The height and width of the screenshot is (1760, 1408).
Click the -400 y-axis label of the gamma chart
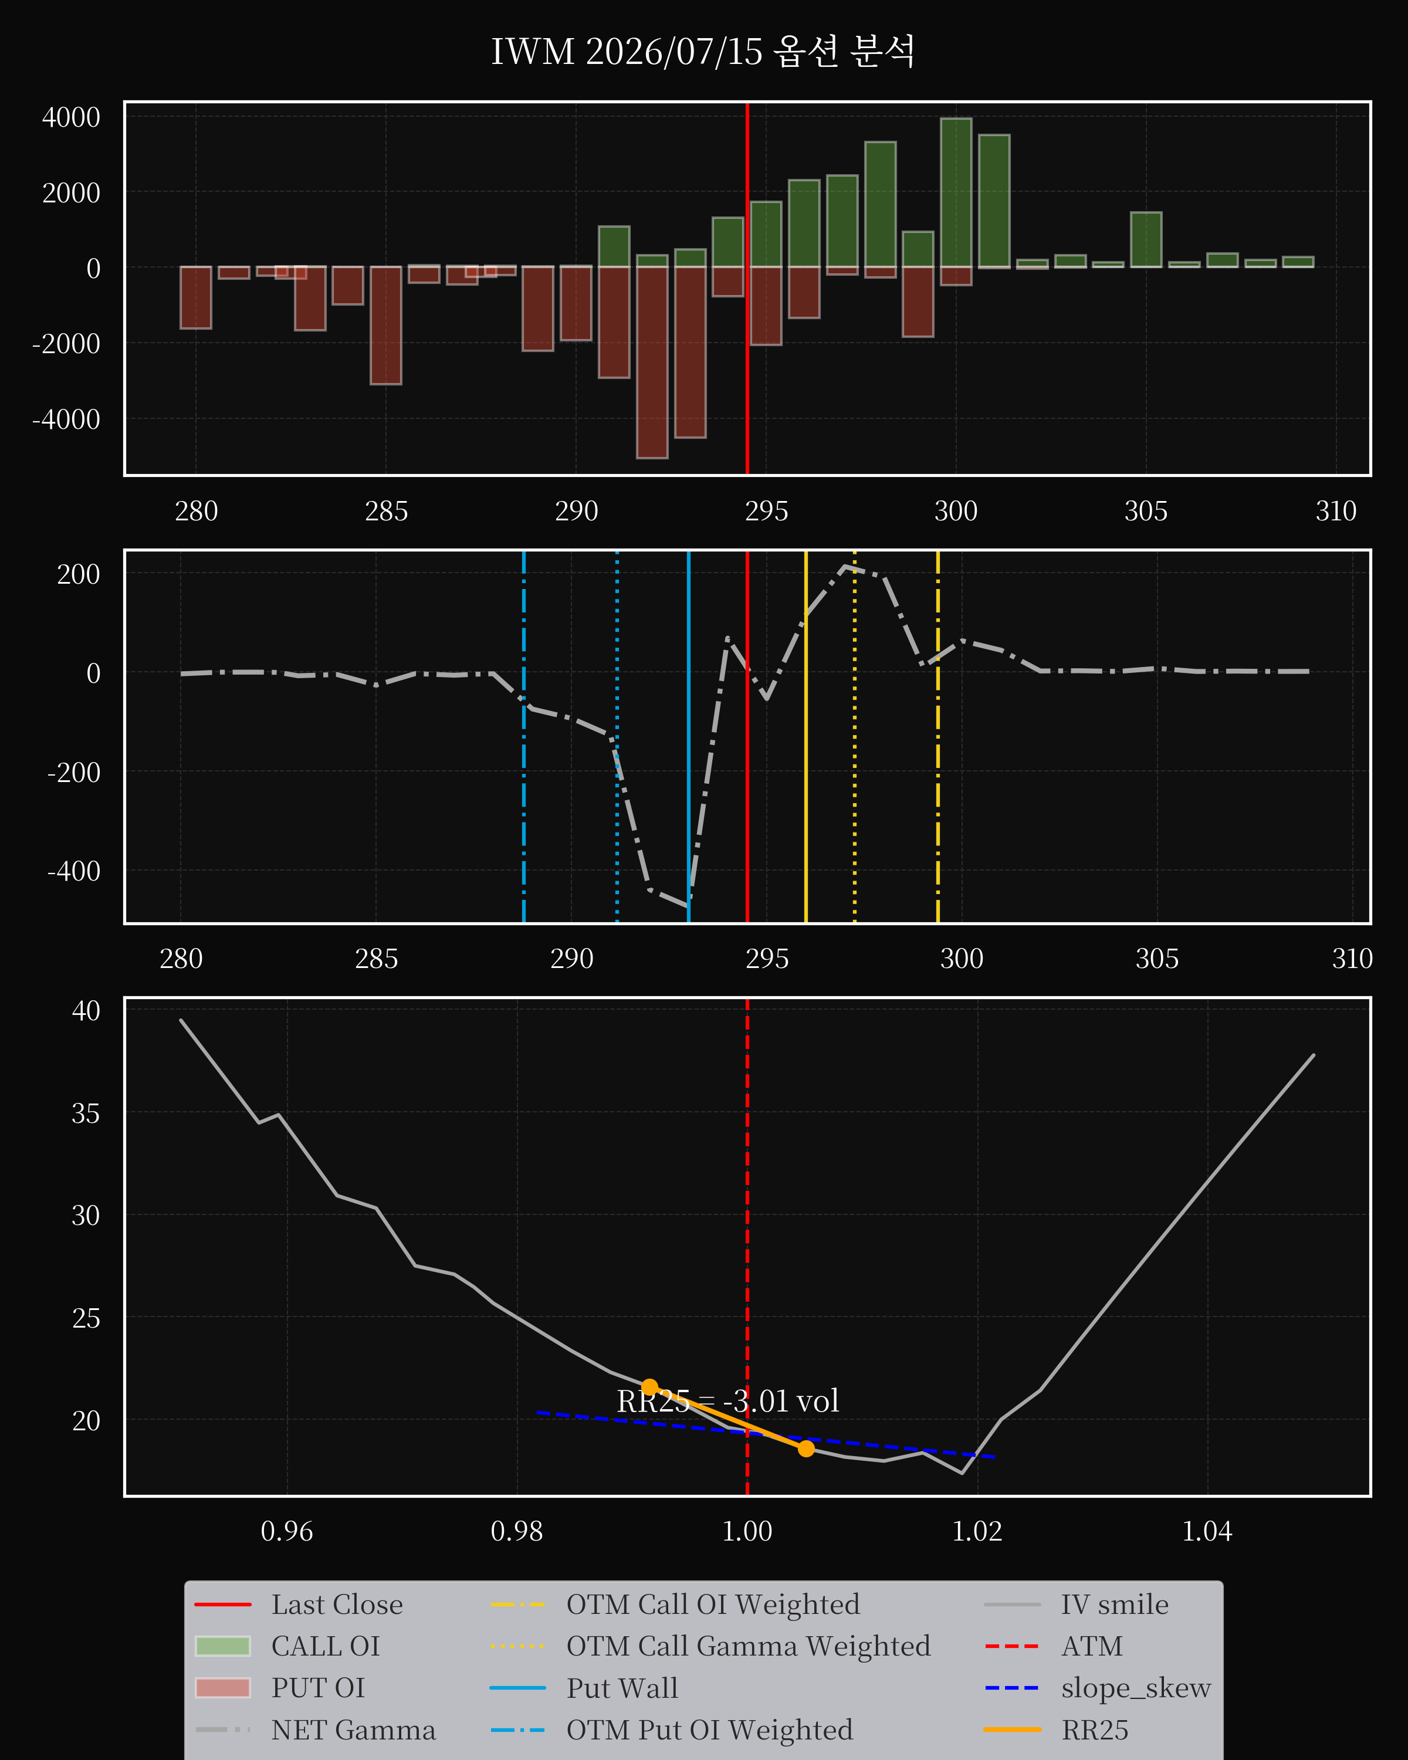point(73,871)
